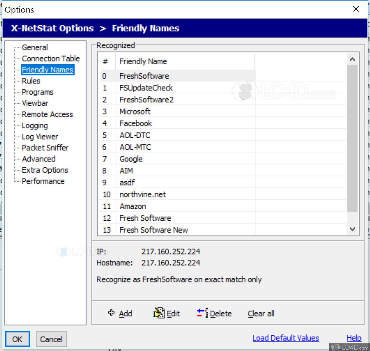
Task: Click the dialog close X icon
Action: pyautogui.click(x=356, y=9)
